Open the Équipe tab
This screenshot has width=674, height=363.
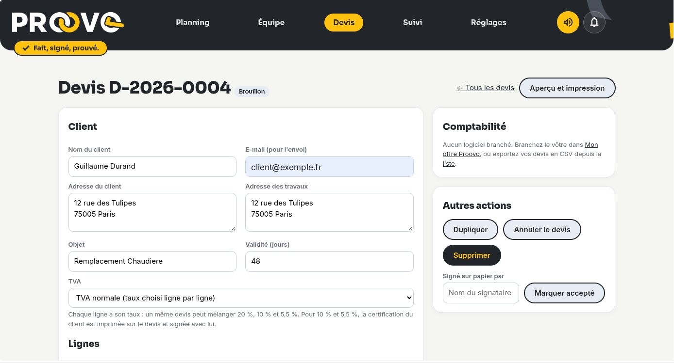271,22
